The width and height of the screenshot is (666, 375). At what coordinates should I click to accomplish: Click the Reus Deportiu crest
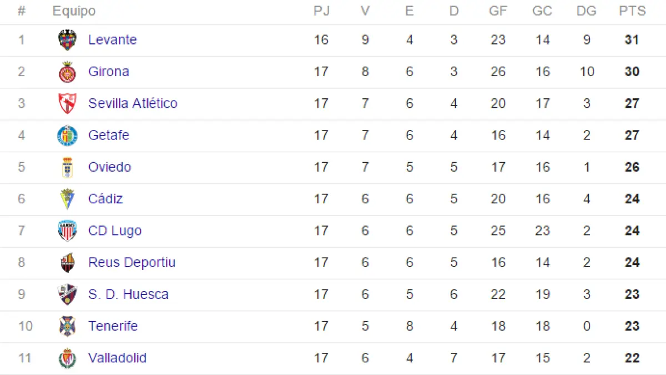coord(67,263)
